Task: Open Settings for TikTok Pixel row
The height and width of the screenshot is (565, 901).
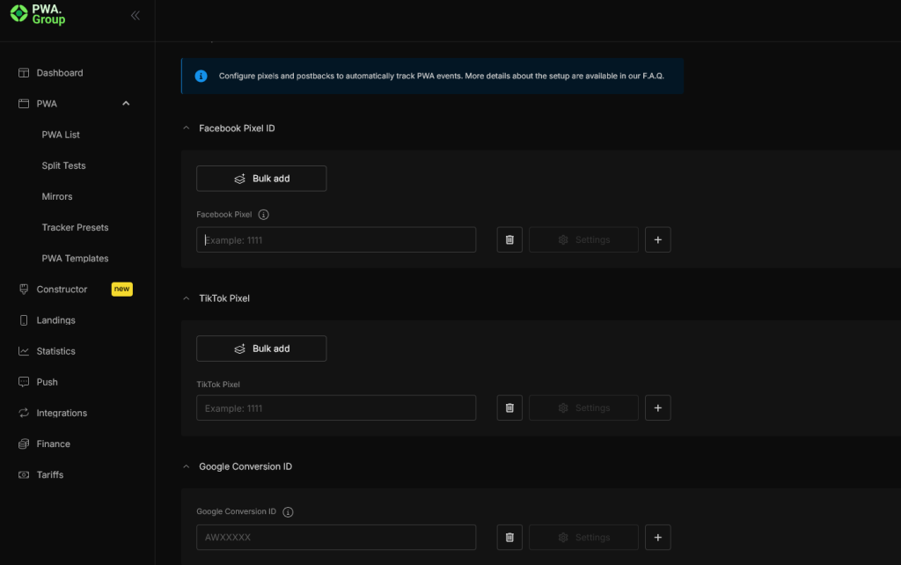Action: coord(583,408)
